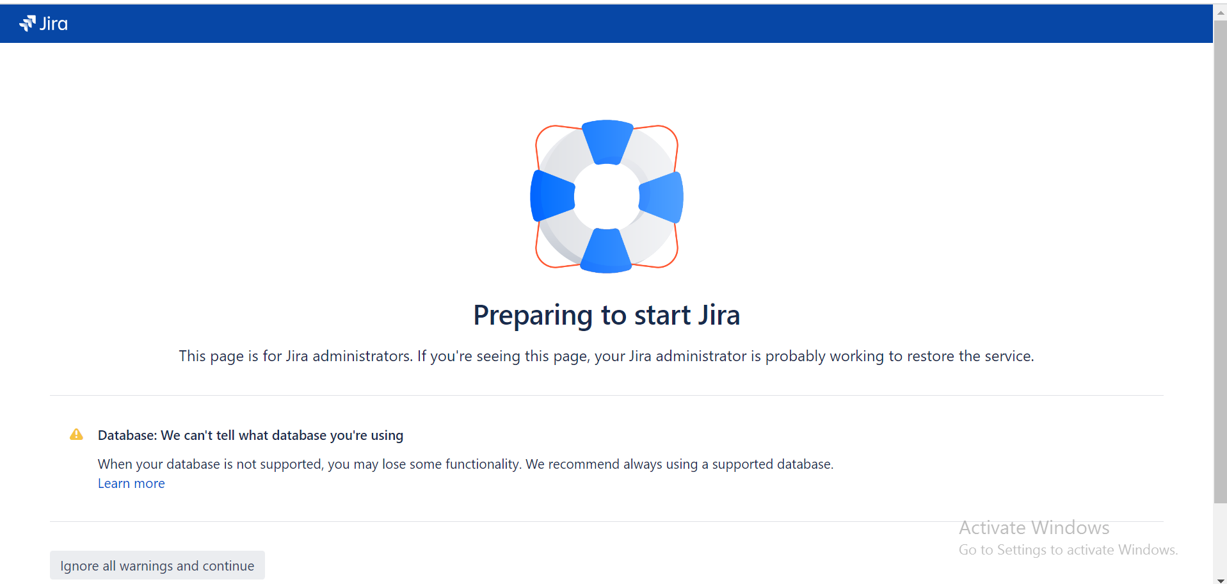The height and width of the screenshot is (584, 1227).
Task: Click the vertical scrollbar thumb
Action: click(x=1221, y=261)
